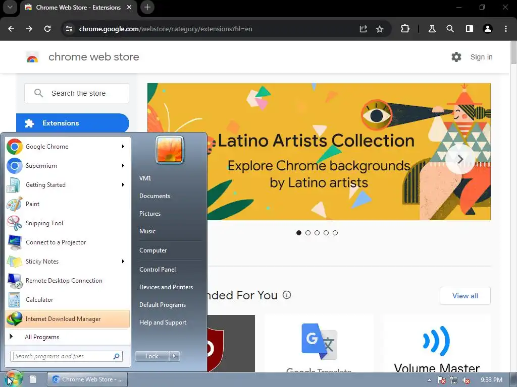This screenshot has height=387, width=517.
Task: Focus Search programs and files box
Action: [67, 356]
